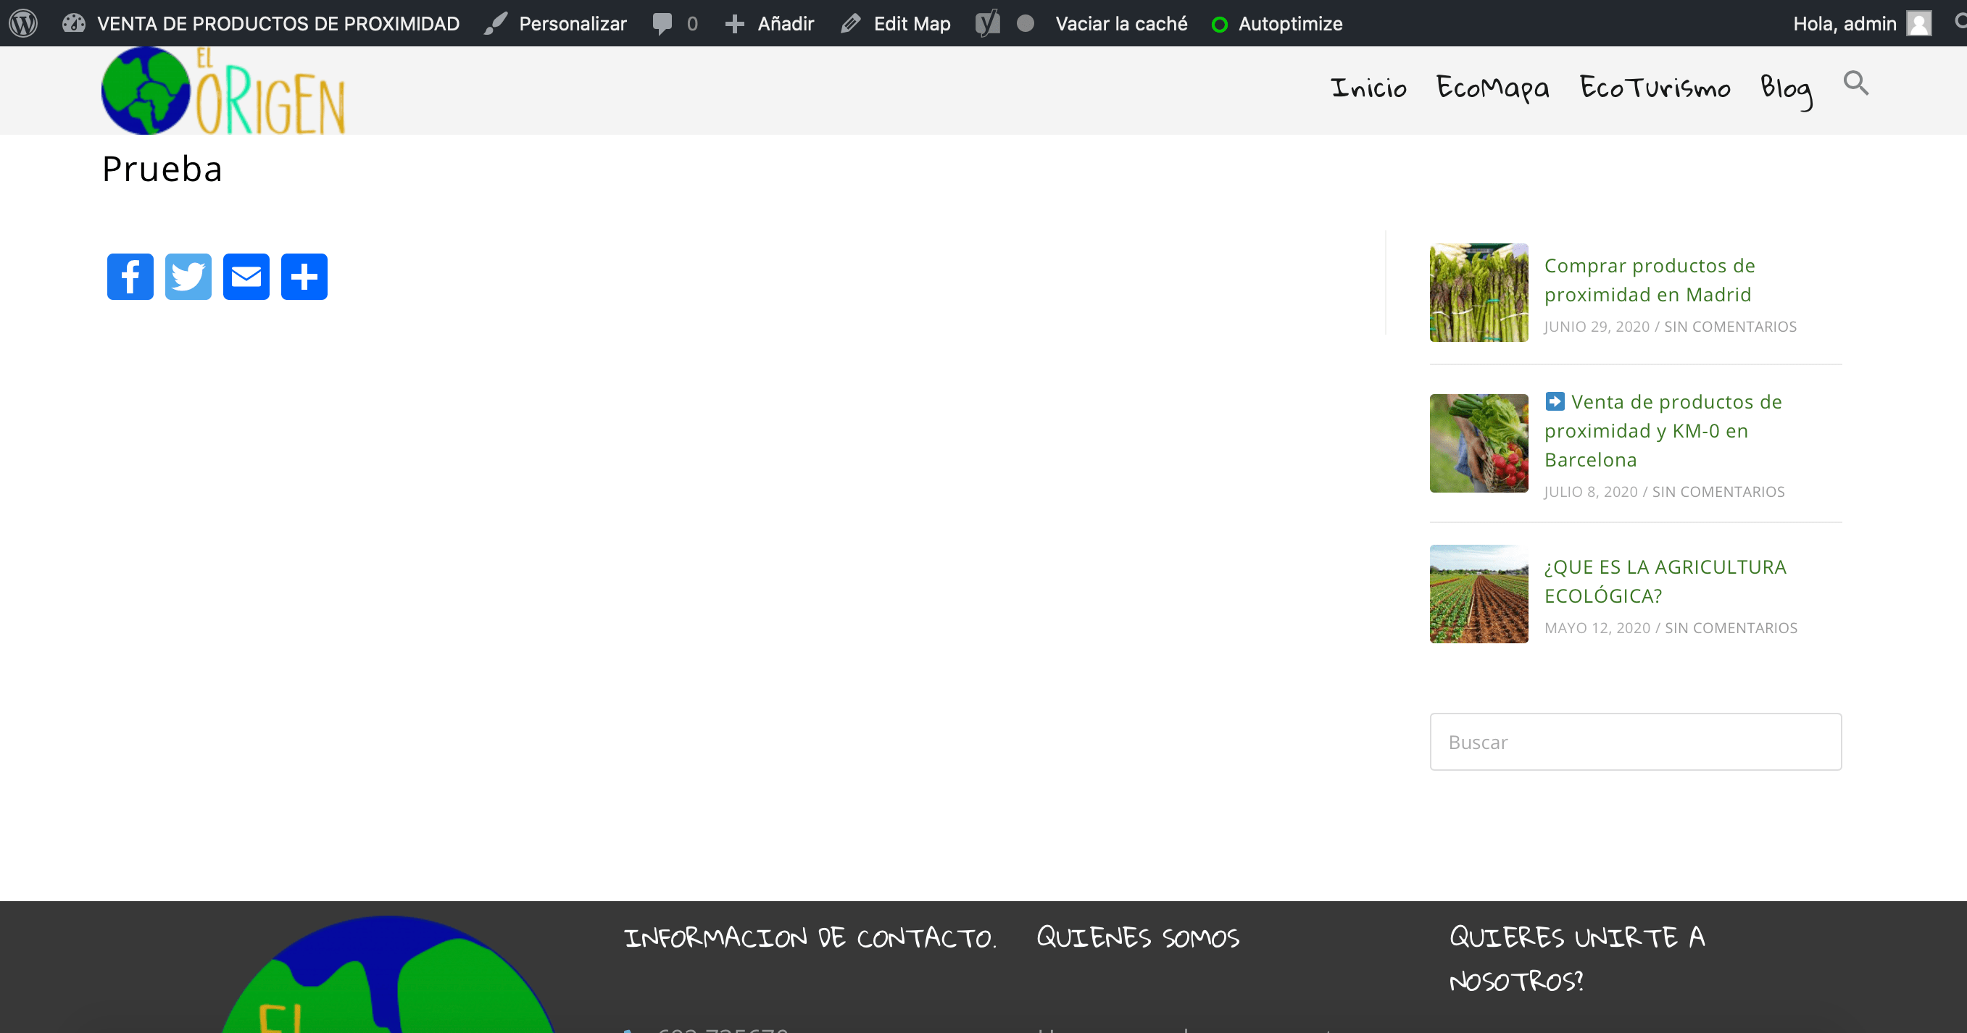Open the WordPress logo menu
The width and height of the screenshot is (1967, 1033).
click(x=23, y=23)
